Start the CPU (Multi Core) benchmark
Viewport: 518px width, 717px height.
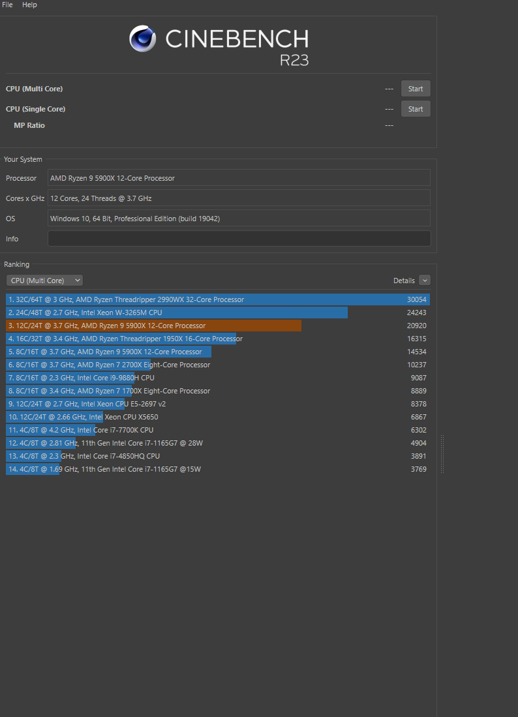(x=416, y=89)
